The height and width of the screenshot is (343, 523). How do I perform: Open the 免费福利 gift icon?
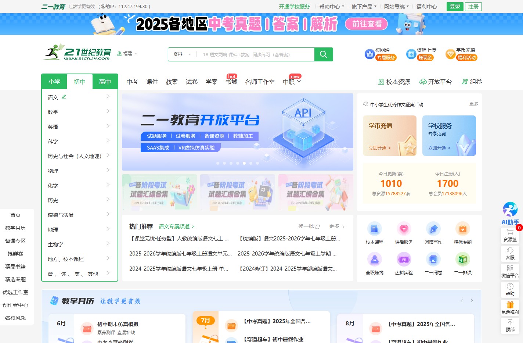(x=510, y=308)
